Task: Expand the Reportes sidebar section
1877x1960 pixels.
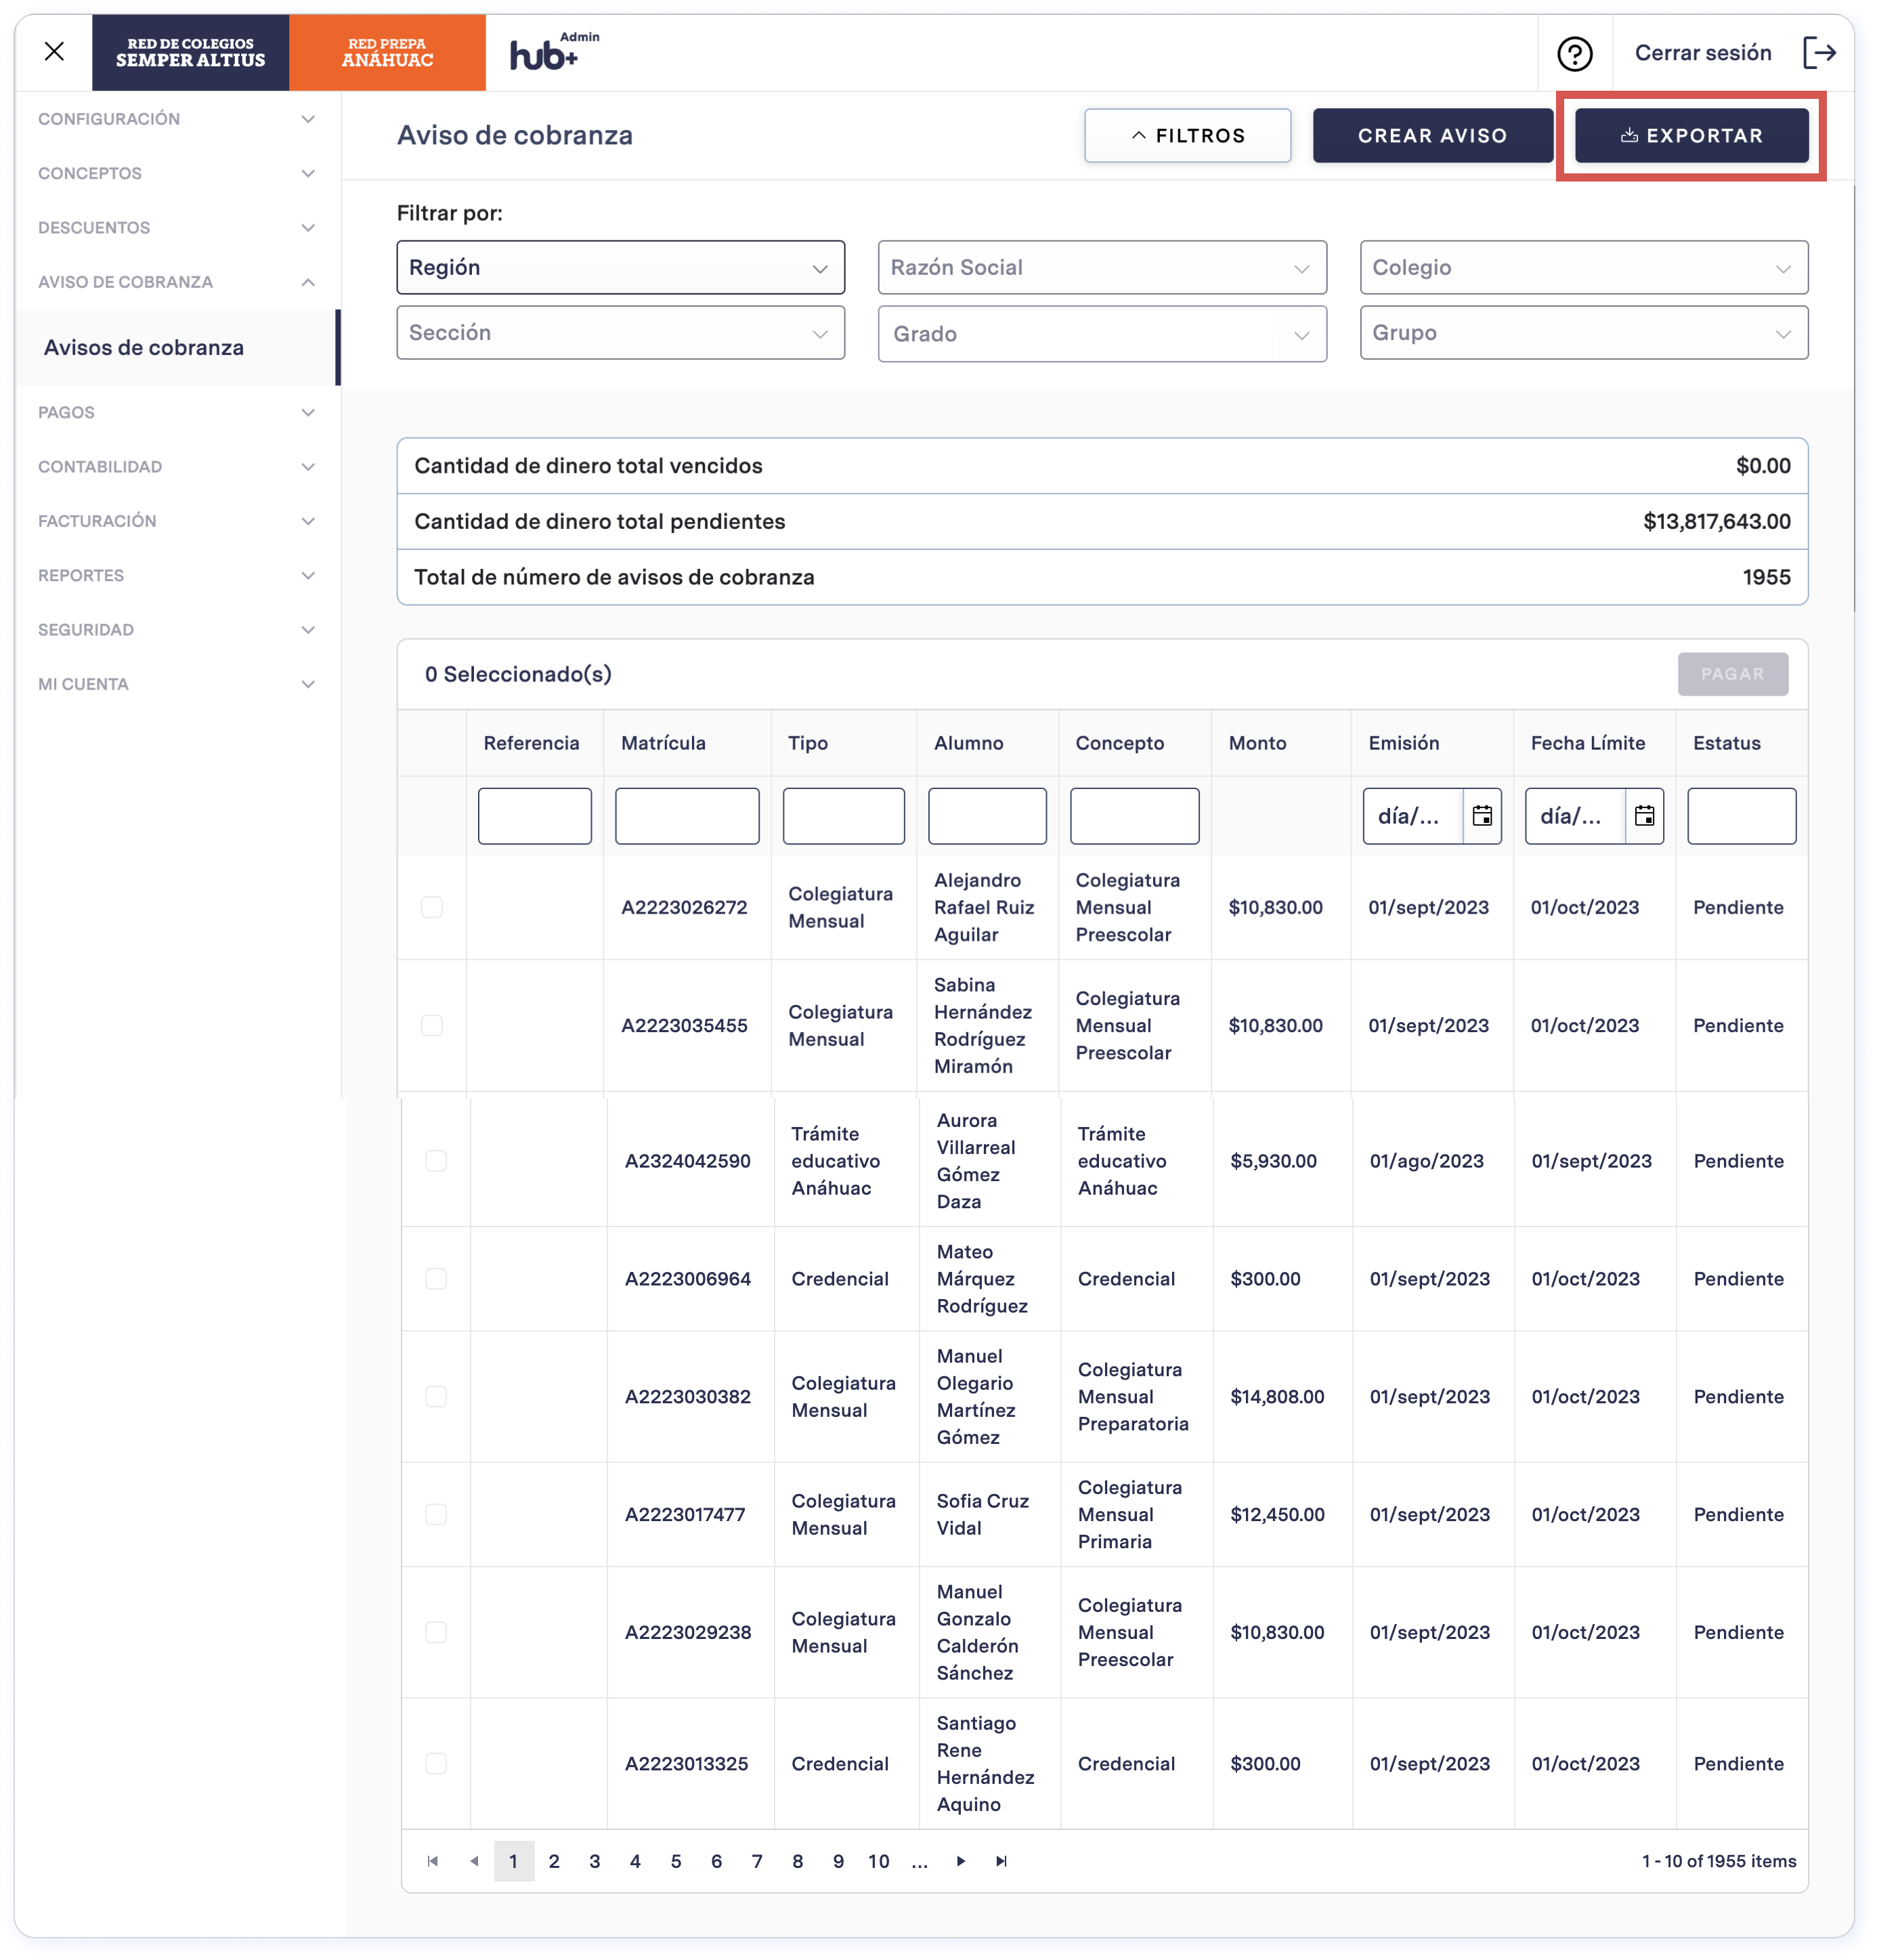Action: point(177,575)
